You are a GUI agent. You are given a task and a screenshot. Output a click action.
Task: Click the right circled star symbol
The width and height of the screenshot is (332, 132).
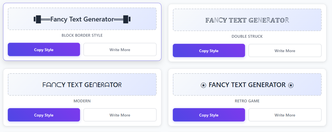291,85
